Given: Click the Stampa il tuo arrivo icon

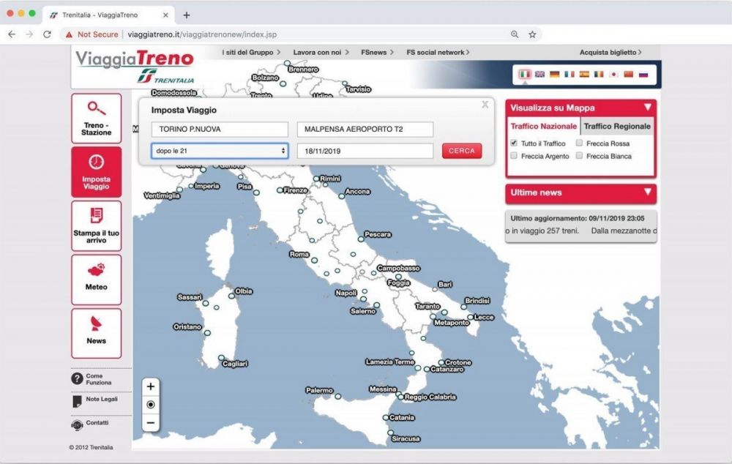Looking at the screenshot, I should tap(96, 226).
